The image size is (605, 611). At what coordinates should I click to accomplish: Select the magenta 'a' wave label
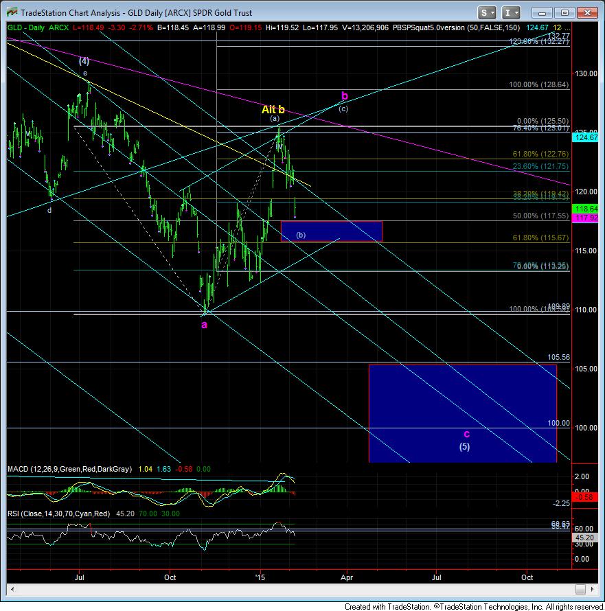click(204, 325)
